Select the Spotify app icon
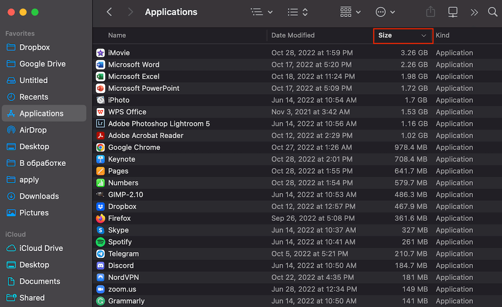Image resolution: width=502 pixels, height=307 pixels. click(100, 242)
